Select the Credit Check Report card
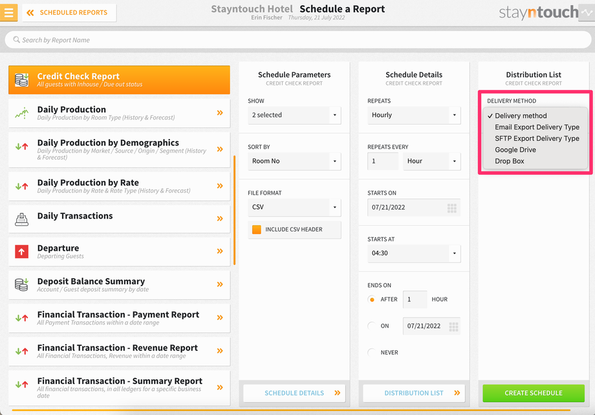 (119, 80)
